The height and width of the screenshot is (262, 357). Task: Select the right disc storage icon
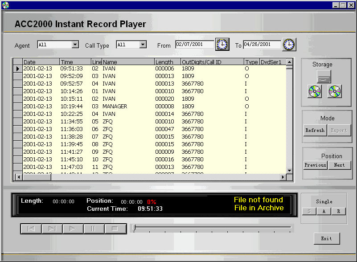[x=335, y=92]
